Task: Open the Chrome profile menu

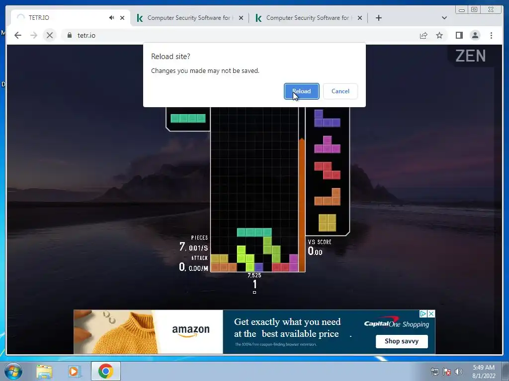Action: (x=475, y=35)
